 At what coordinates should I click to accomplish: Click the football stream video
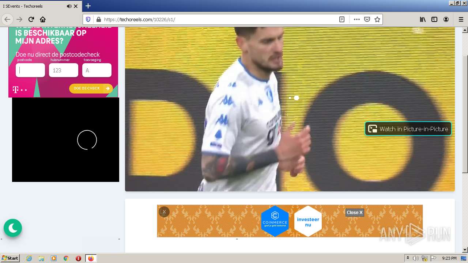(x=290, y=109)
